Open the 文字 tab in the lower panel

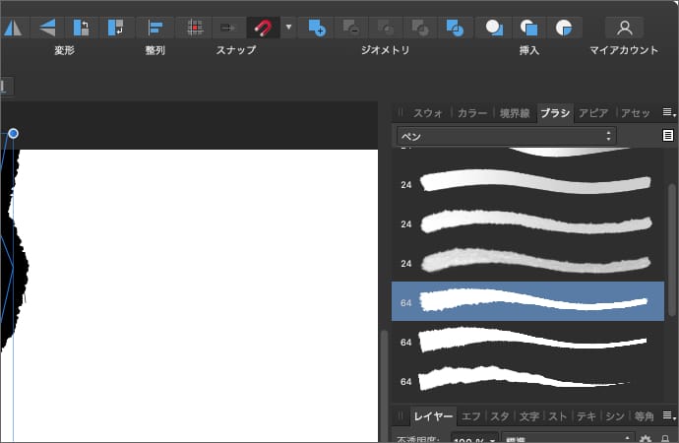(528, 416)
